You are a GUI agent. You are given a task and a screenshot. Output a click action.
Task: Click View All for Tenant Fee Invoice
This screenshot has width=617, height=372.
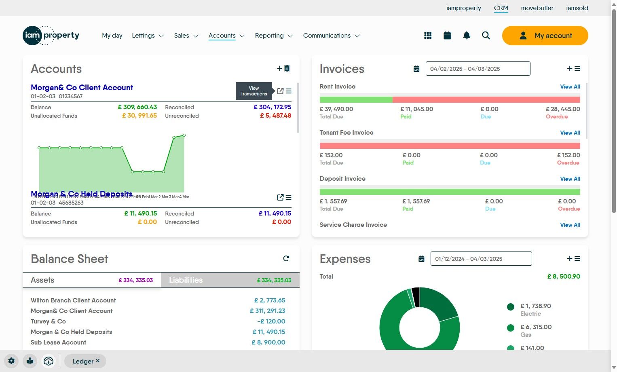(570, 133)
